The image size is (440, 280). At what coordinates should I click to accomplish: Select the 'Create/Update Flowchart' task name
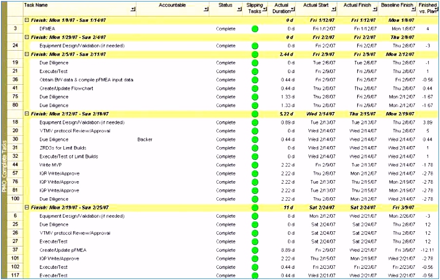pos(66,88)
